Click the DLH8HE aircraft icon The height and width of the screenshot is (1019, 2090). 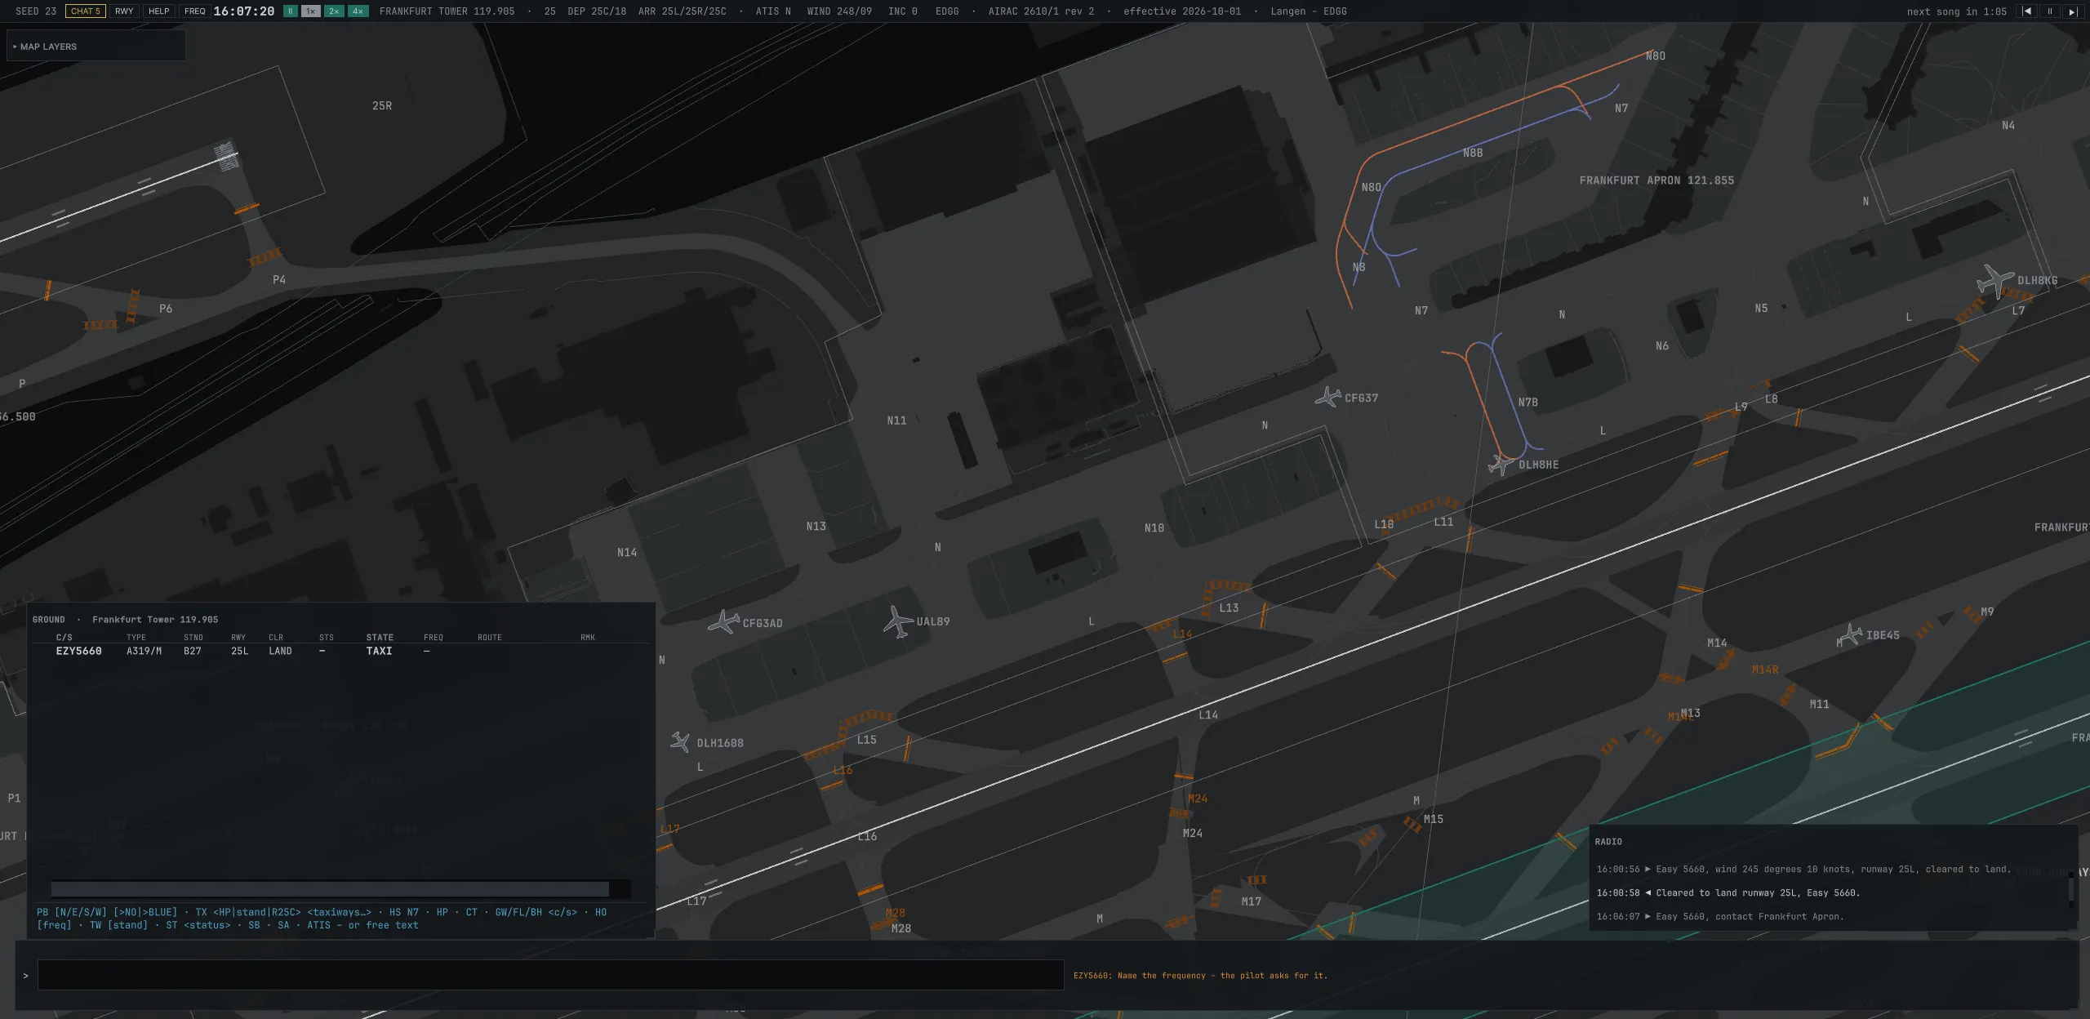1501,465
